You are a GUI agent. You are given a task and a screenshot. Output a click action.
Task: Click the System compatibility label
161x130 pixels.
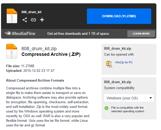119,88
